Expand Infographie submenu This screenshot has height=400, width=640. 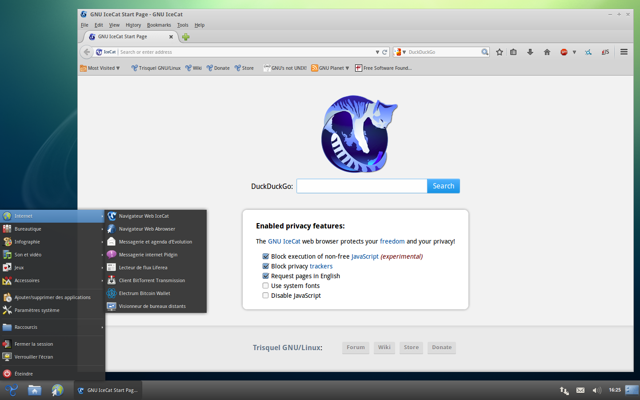[52, 242]
